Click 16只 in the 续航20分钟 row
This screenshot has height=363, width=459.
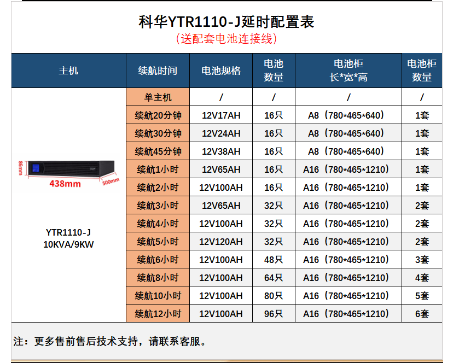point(274,115)
